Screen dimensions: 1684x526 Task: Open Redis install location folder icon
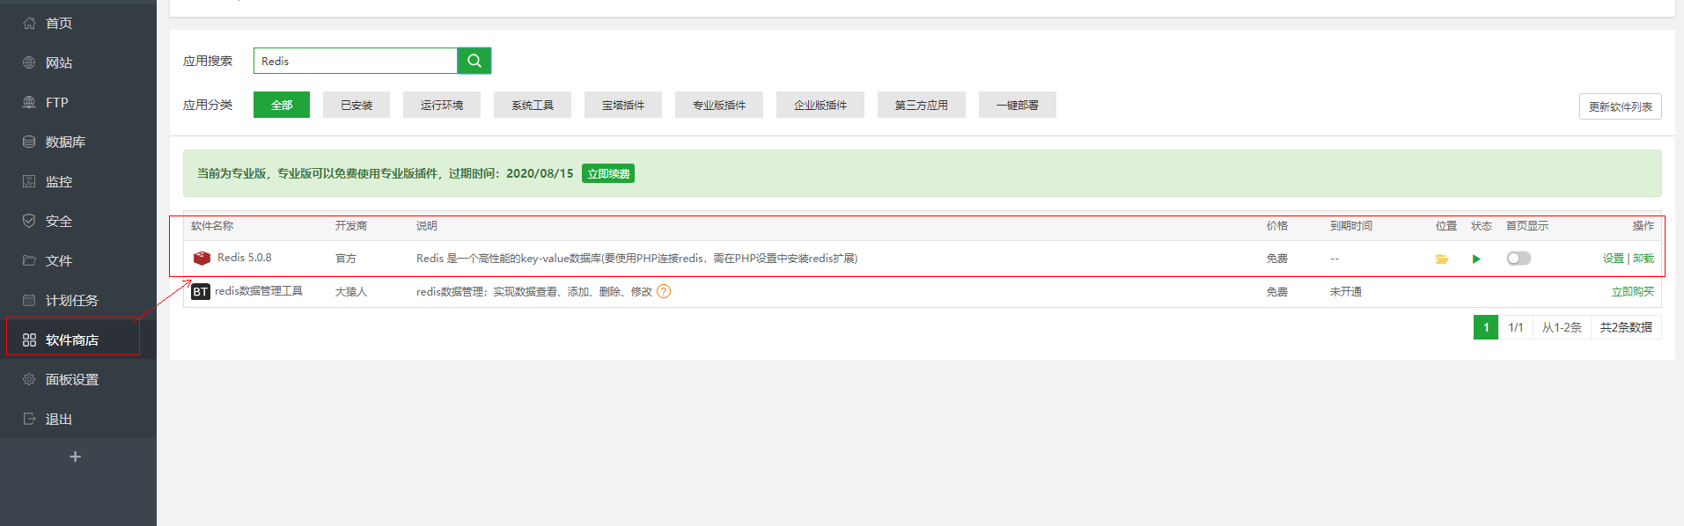[1442, 259]
